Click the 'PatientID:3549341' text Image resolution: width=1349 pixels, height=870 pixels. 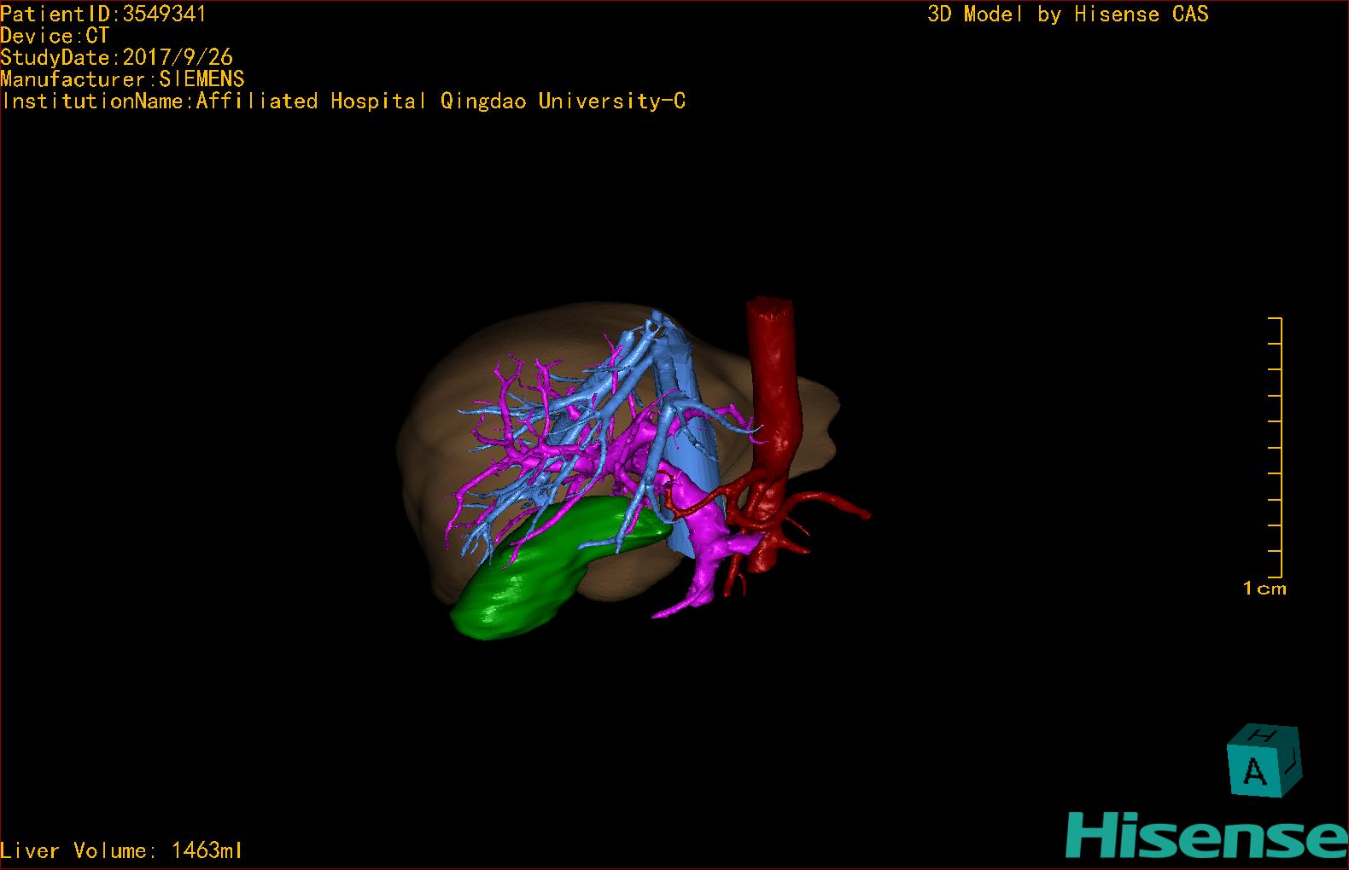(103, 14)
